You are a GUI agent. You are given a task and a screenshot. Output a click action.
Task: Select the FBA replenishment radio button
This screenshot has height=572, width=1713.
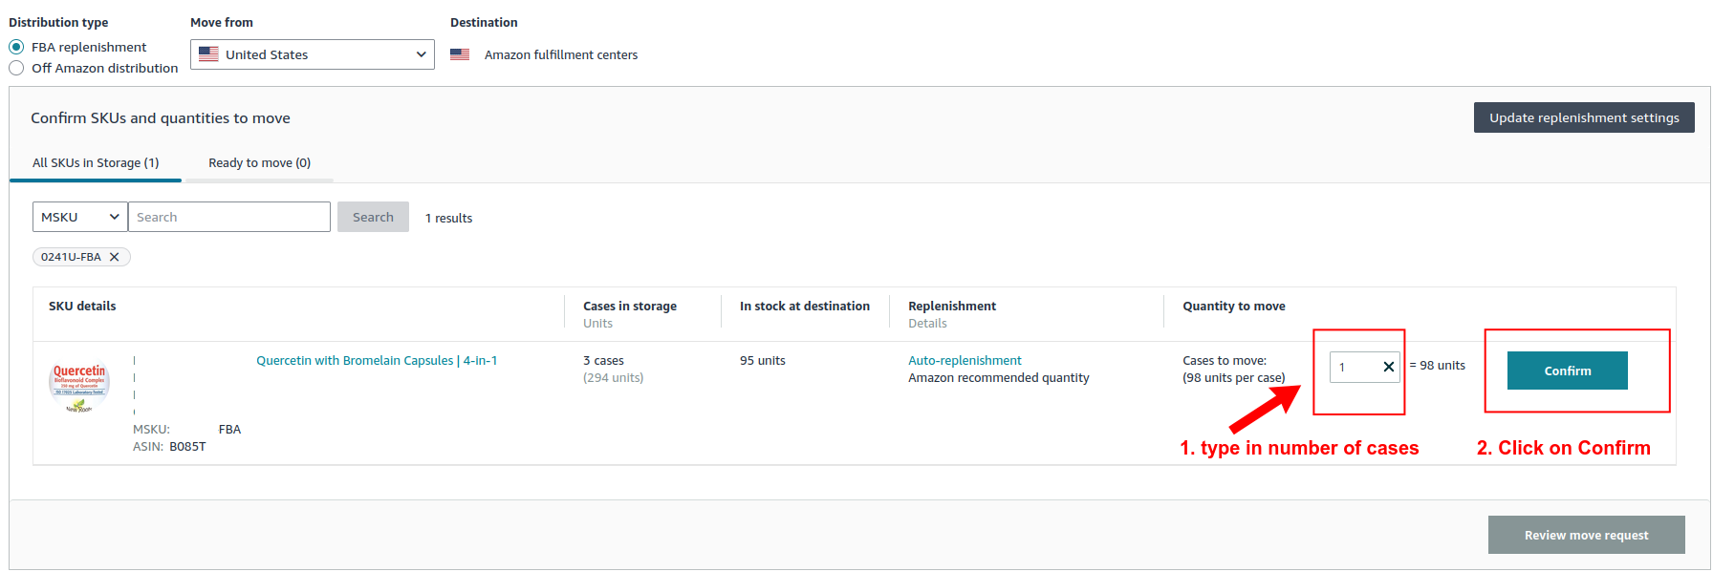pyautogui.click(x=16, y=47)
